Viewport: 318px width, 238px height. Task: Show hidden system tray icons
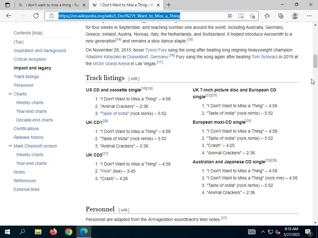click(263, 232)
